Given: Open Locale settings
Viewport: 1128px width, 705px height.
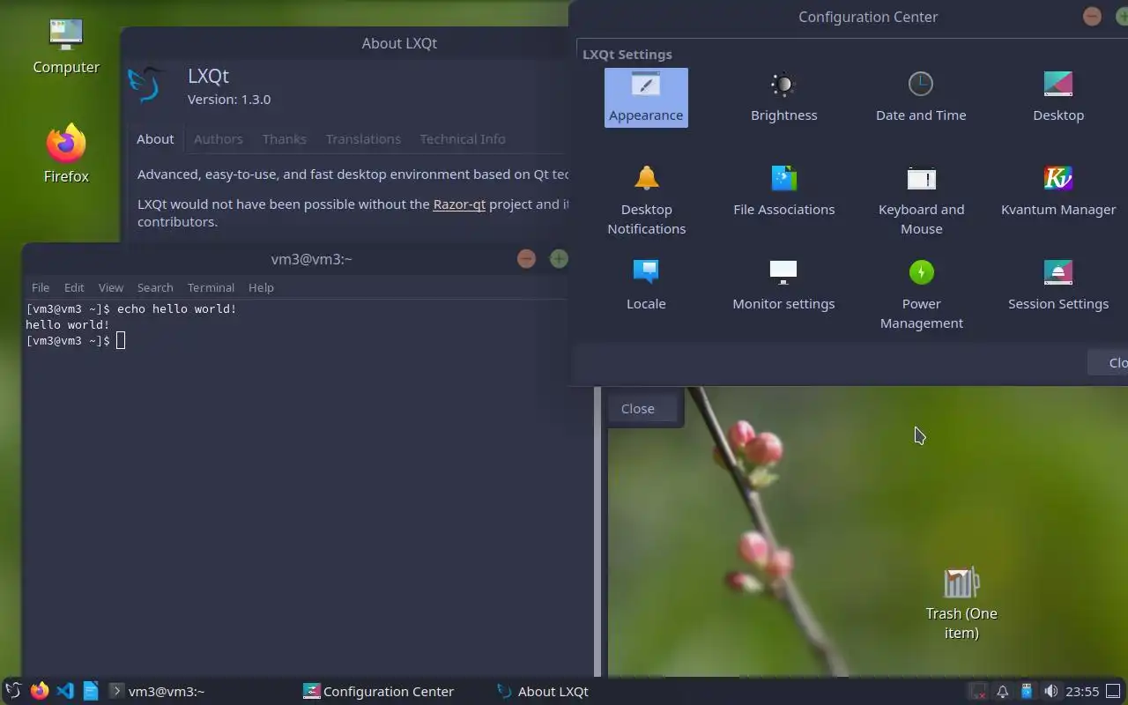Looking at the screenshot, I should pyautogui.click(x=646, y=286).
